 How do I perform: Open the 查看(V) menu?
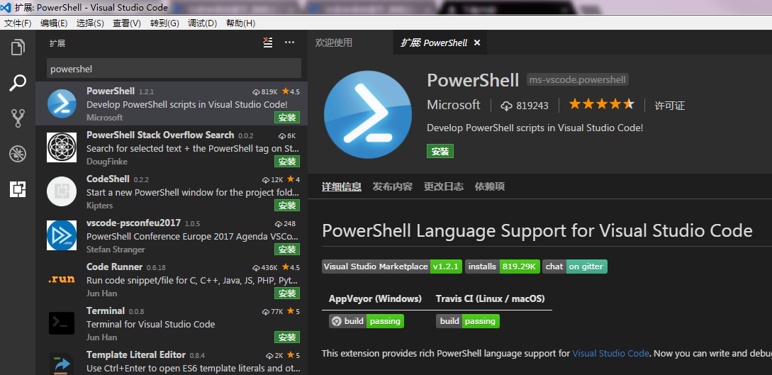(x=126, y=23)
